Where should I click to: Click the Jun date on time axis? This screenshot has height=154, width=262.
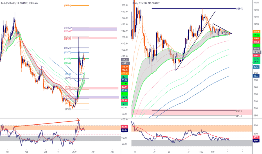coord(7,152)
